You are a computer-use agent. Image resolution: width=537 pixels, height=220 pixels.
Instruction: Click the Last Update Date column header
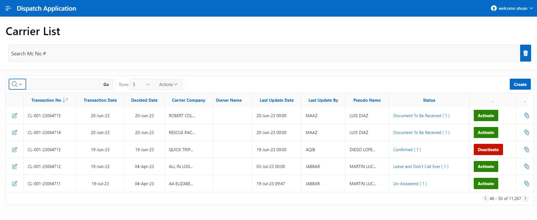pyautogui.click(x=277, y=100)
